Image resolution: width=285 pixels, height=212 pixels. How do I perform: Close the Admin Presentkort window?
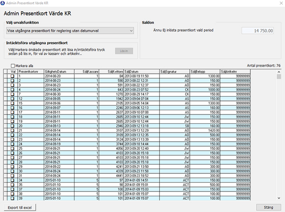pos(281,3)
